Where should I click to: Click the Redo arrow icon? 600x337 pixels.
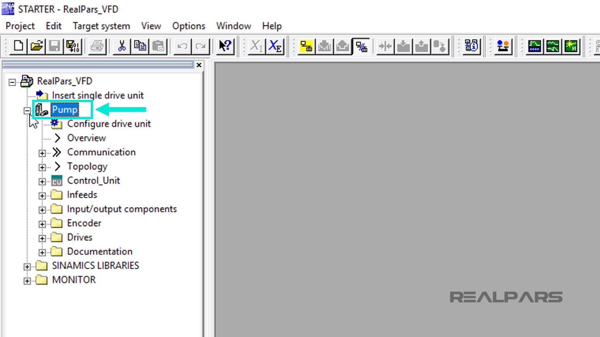tap(200, 46)
